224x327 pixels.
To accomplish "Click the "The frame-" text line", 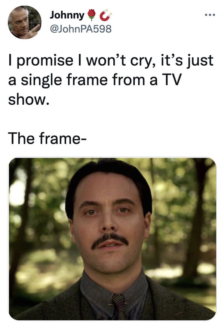I will coord(47,138).
